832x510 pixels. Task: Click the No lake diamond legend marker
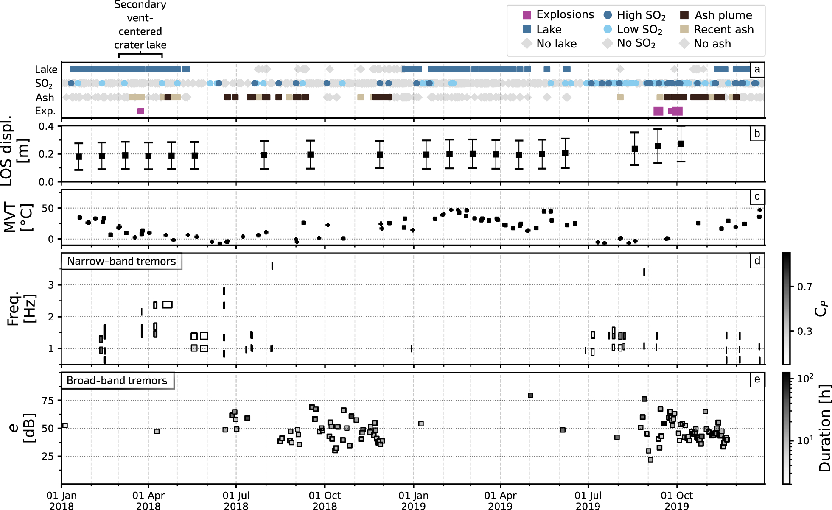click(x=527, y=43)
